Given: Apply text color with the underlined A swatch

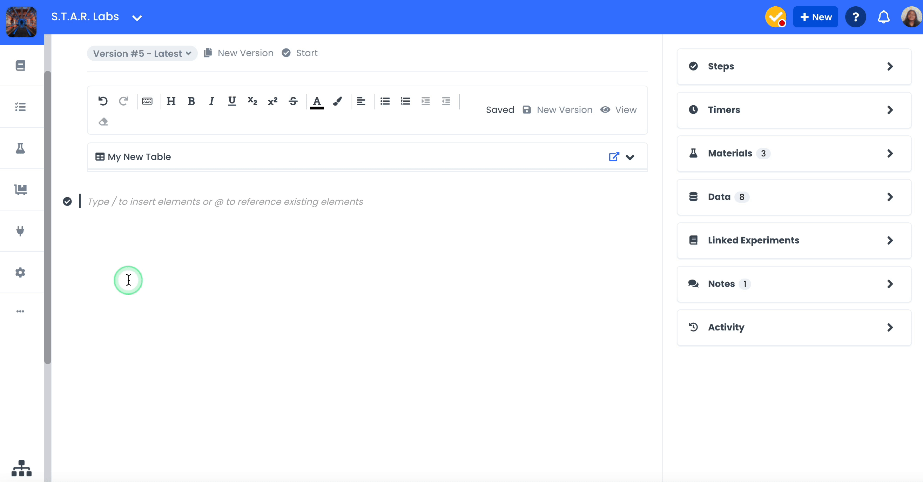Looking at the screenshot, I should point(317,101).
